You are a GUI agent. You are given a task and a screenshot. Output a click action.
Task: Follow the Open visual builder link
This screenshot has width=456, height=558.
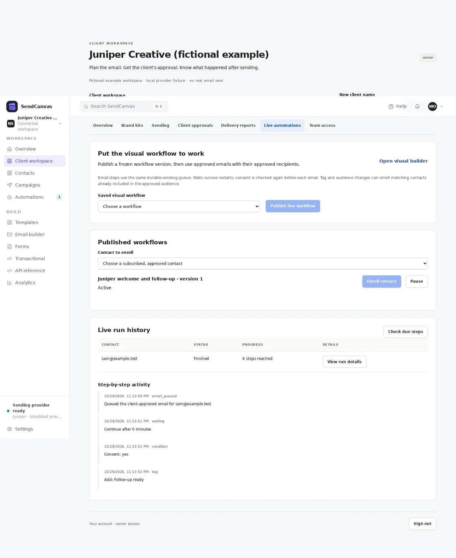click(x=403, y=161)
